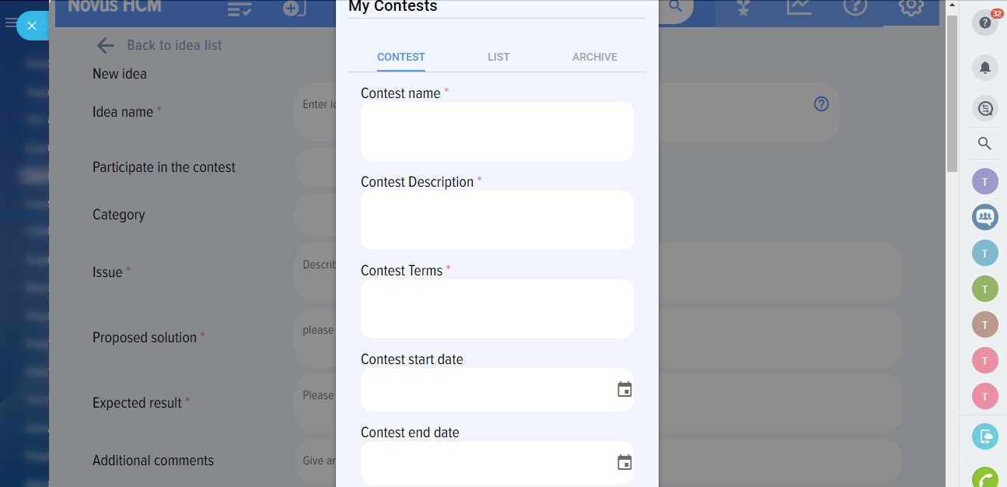The height and width of the screenshot is (487, 1007).
Task: Click the notifications bell icon
Action: tap(984, 68)
